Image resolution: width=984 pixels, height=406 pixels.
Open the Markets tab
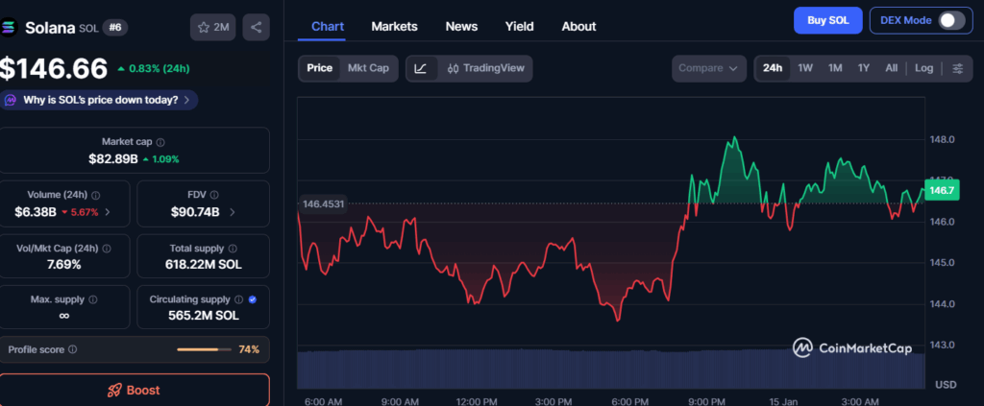click(394, 26)
